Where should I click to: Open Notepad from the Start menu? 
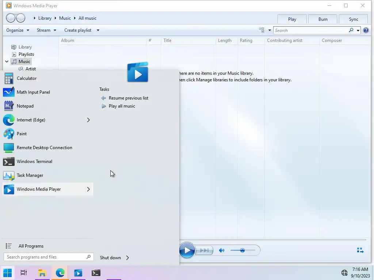(x=47, y=106)
